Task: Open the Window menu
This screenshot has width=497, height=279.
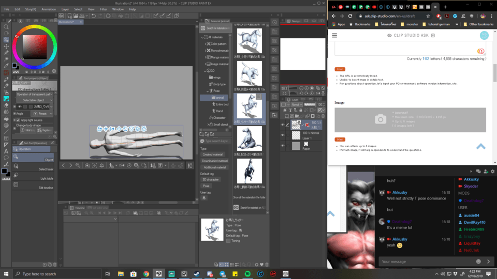Action: pos(118,9)
